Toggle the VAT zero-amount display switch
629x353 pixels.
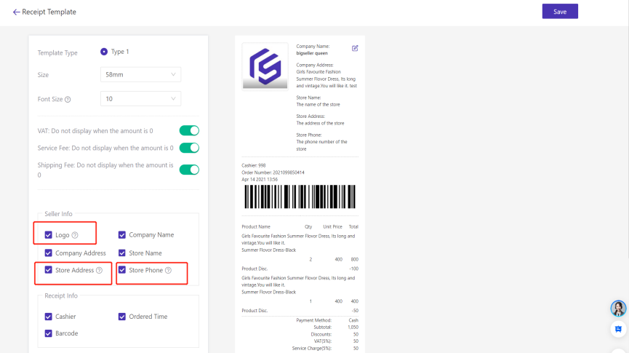click(189, 131)
